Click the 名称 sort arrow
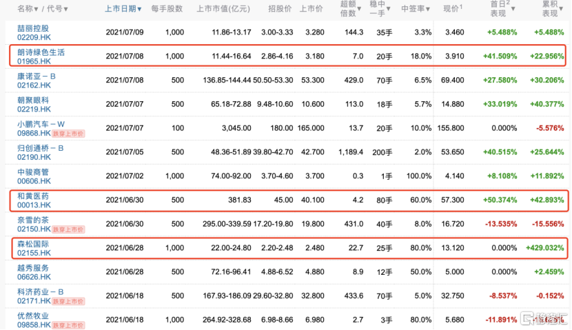The image size is (572, 330). (36, 9)
